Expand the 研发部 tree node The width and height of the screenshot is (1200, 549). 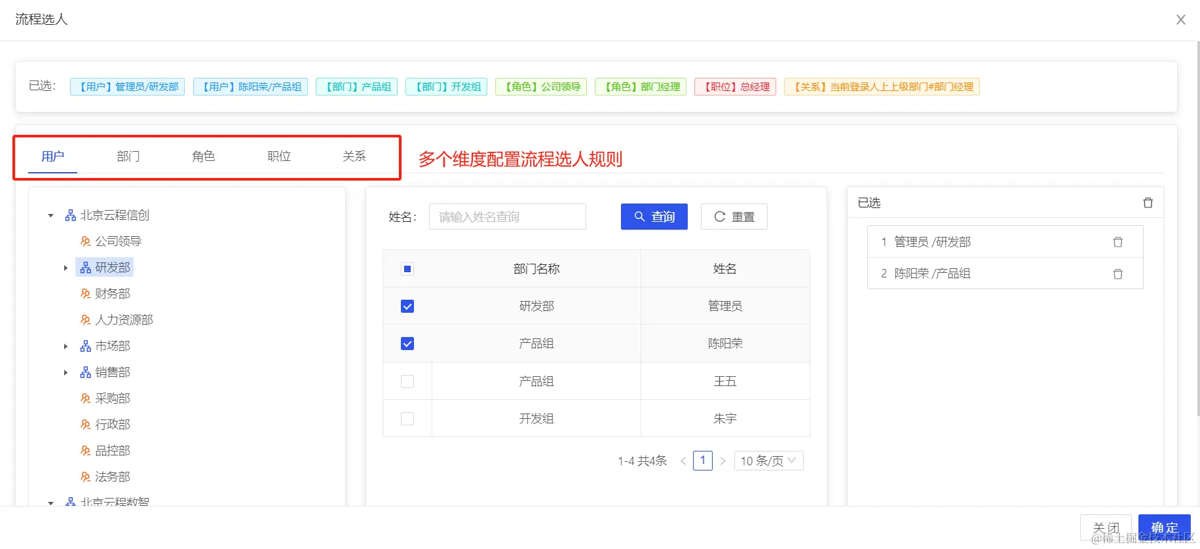click(66, 268)
